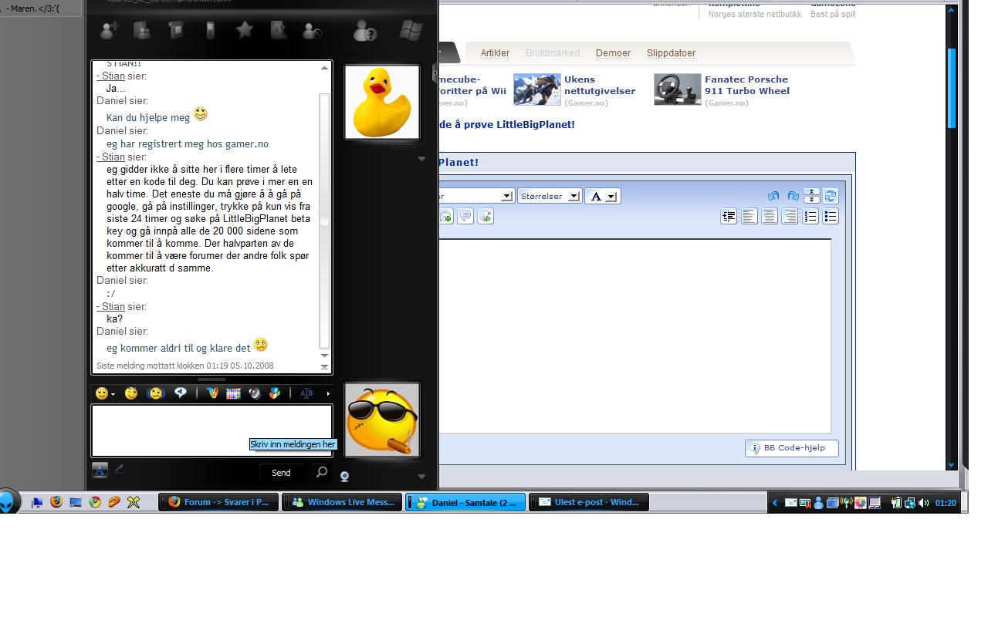Switch to handwriting pen mode
Screen dimensions: 988x617
119,469
